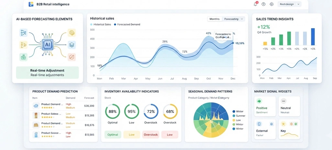Open the brown bag product thumbnail
332x150 pixels.
click(36, 125)
